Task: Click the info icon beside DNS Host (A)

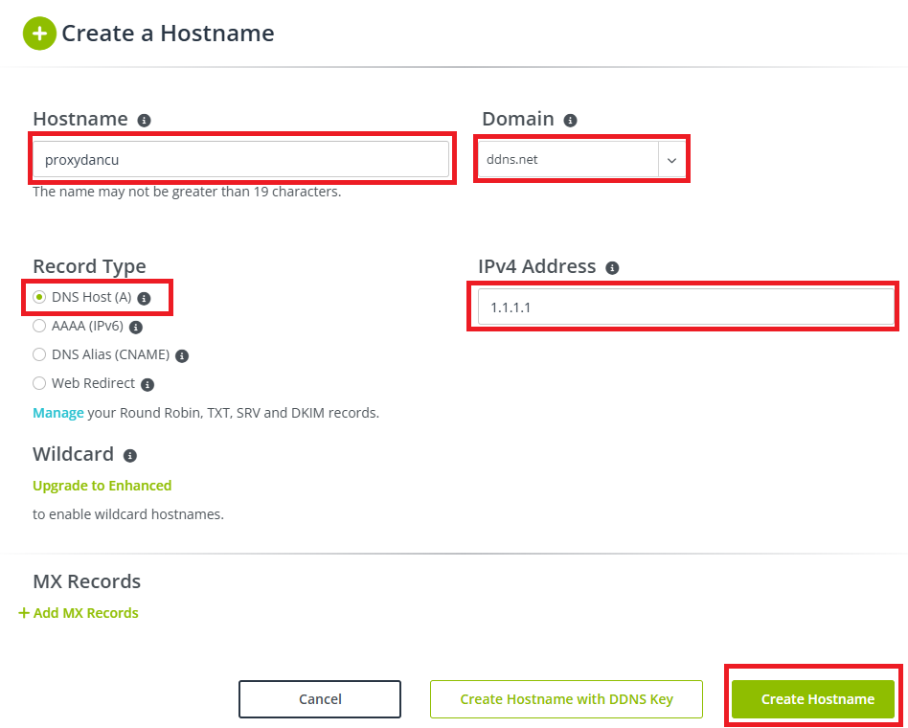Action: point(145,298)
